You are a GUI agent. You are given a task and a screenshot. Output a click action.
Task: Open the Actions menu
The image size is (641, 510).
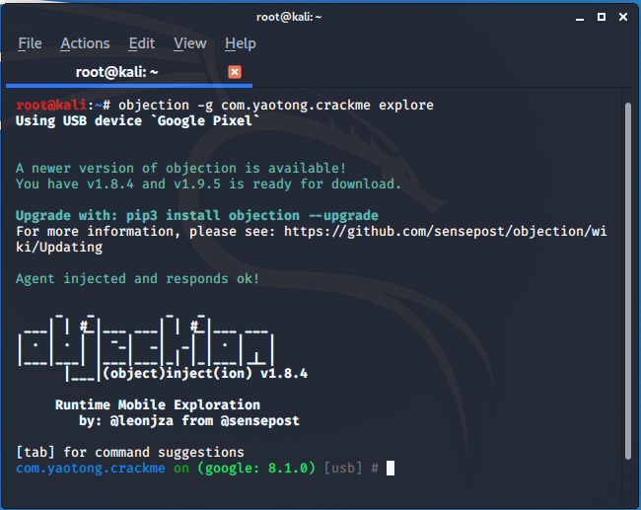tap(85, 43)
